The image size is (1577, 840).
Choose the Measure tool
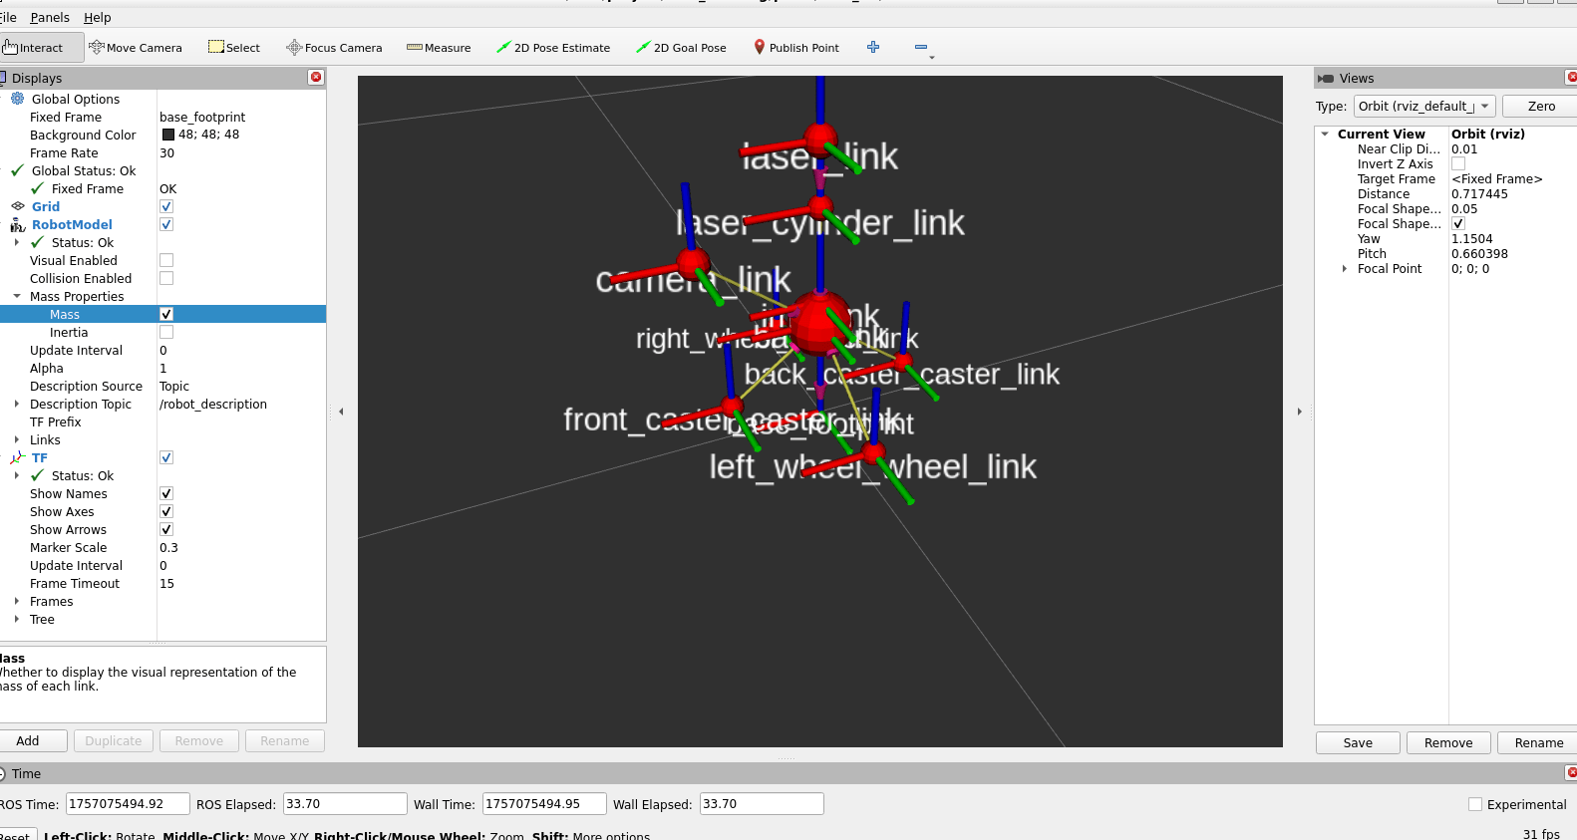pyautogui.click(x=439, y=48)
